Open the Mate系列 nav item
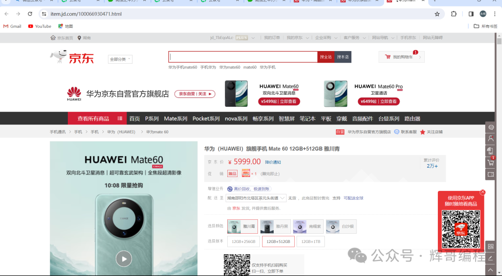Screen dimensions: 502x276 175,118
